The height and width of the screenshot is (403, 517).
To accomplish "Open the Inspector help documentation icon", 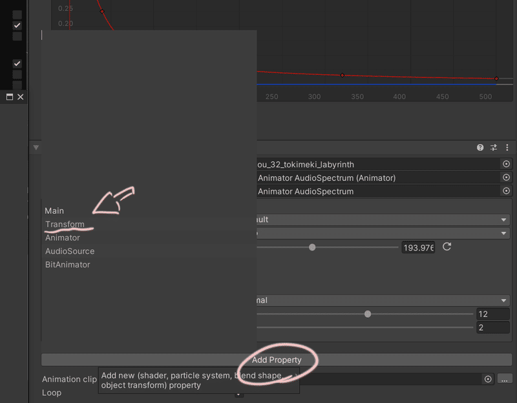I will (x=480, y=147).
